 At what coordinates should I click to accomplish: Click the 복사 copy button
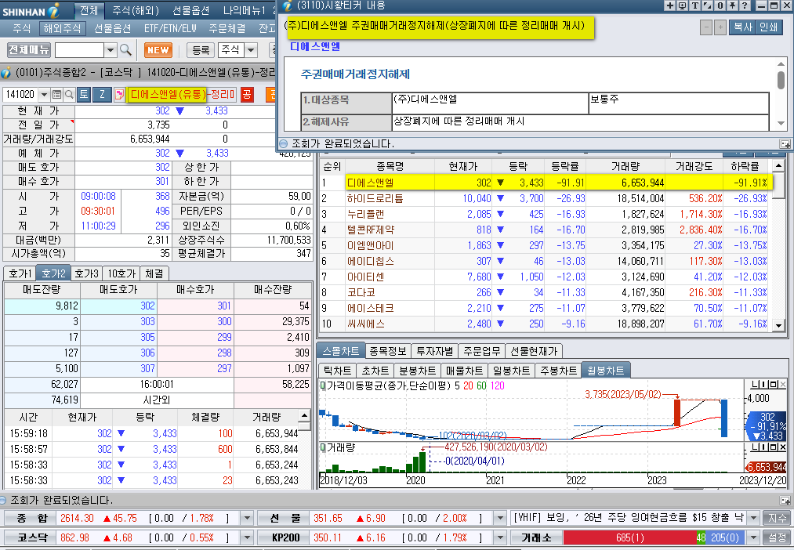743,27
